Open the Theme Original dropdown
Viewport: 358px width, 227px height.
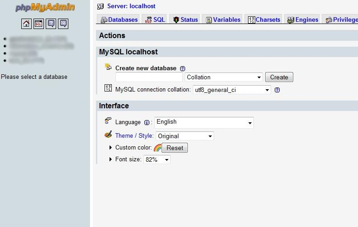(x=185, y=136)
